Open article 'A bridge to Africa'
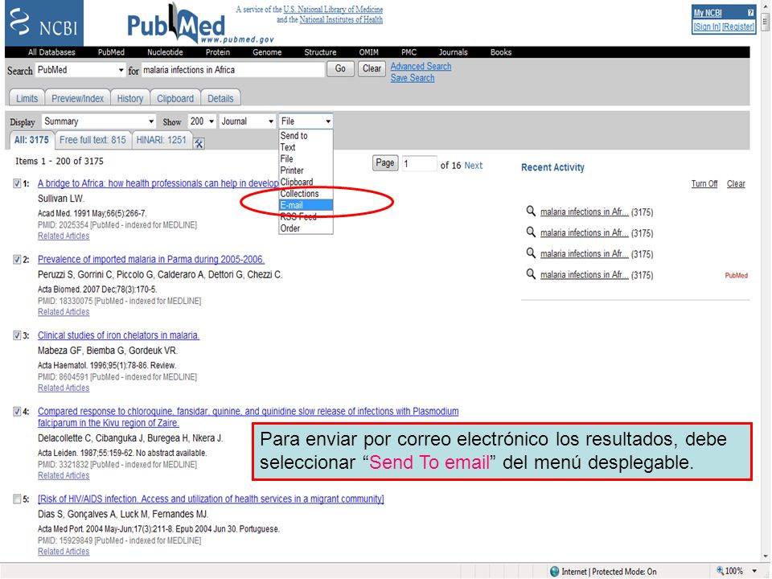772x579 pixels. coord(158,183)
